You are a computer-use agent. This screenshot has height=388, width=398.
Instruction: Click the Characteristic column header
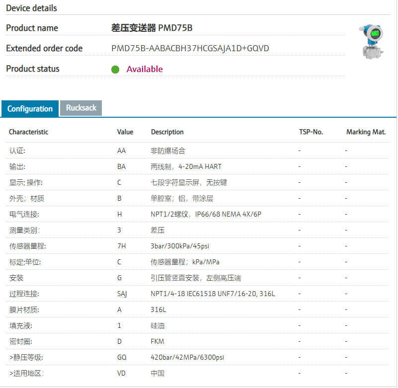click(x=29, y=132)
